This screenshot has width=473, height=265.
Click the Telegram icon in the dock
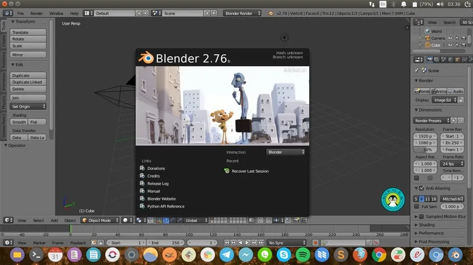[226, 255]
